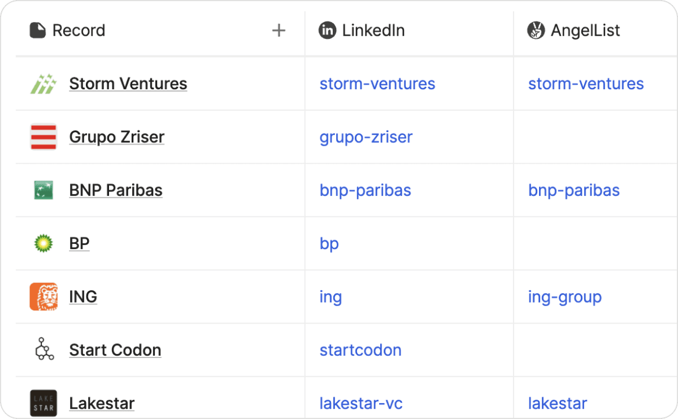Viewport: 678px width, 419px height.
Task: Open the Storm Ventures record
Action: point(128,84)
